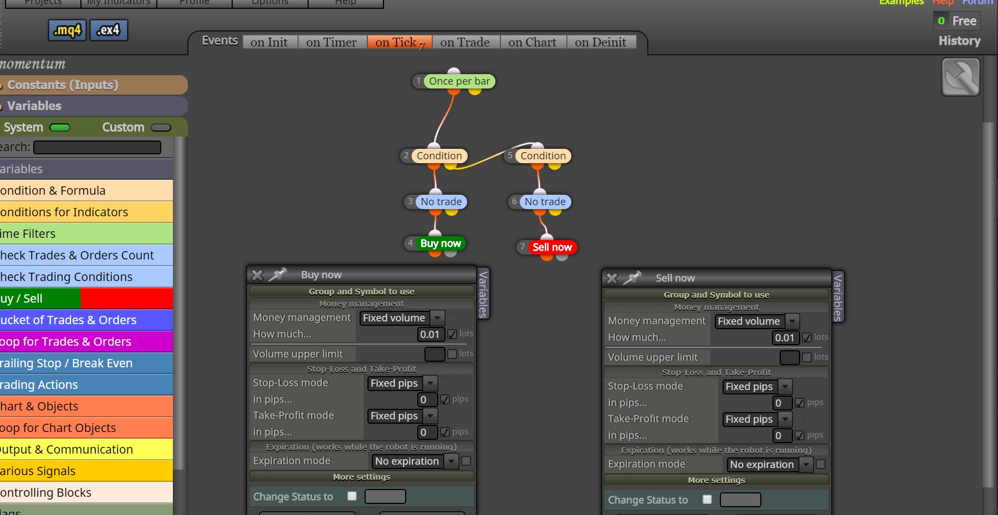Switch to the on Trade event tab

click(x=465, y=42)
